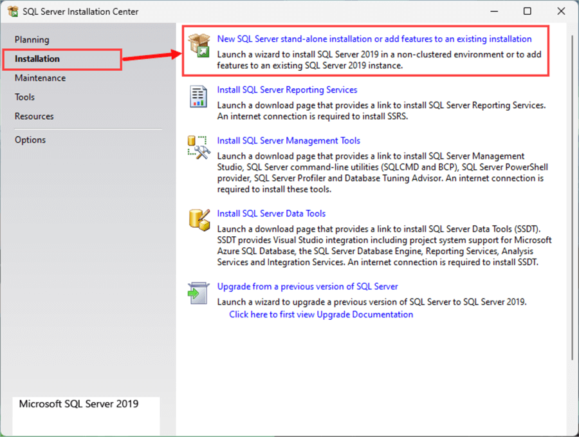
Task: Click the SQL Server Data Tools cylinder icon
Action: coord(199,220)
